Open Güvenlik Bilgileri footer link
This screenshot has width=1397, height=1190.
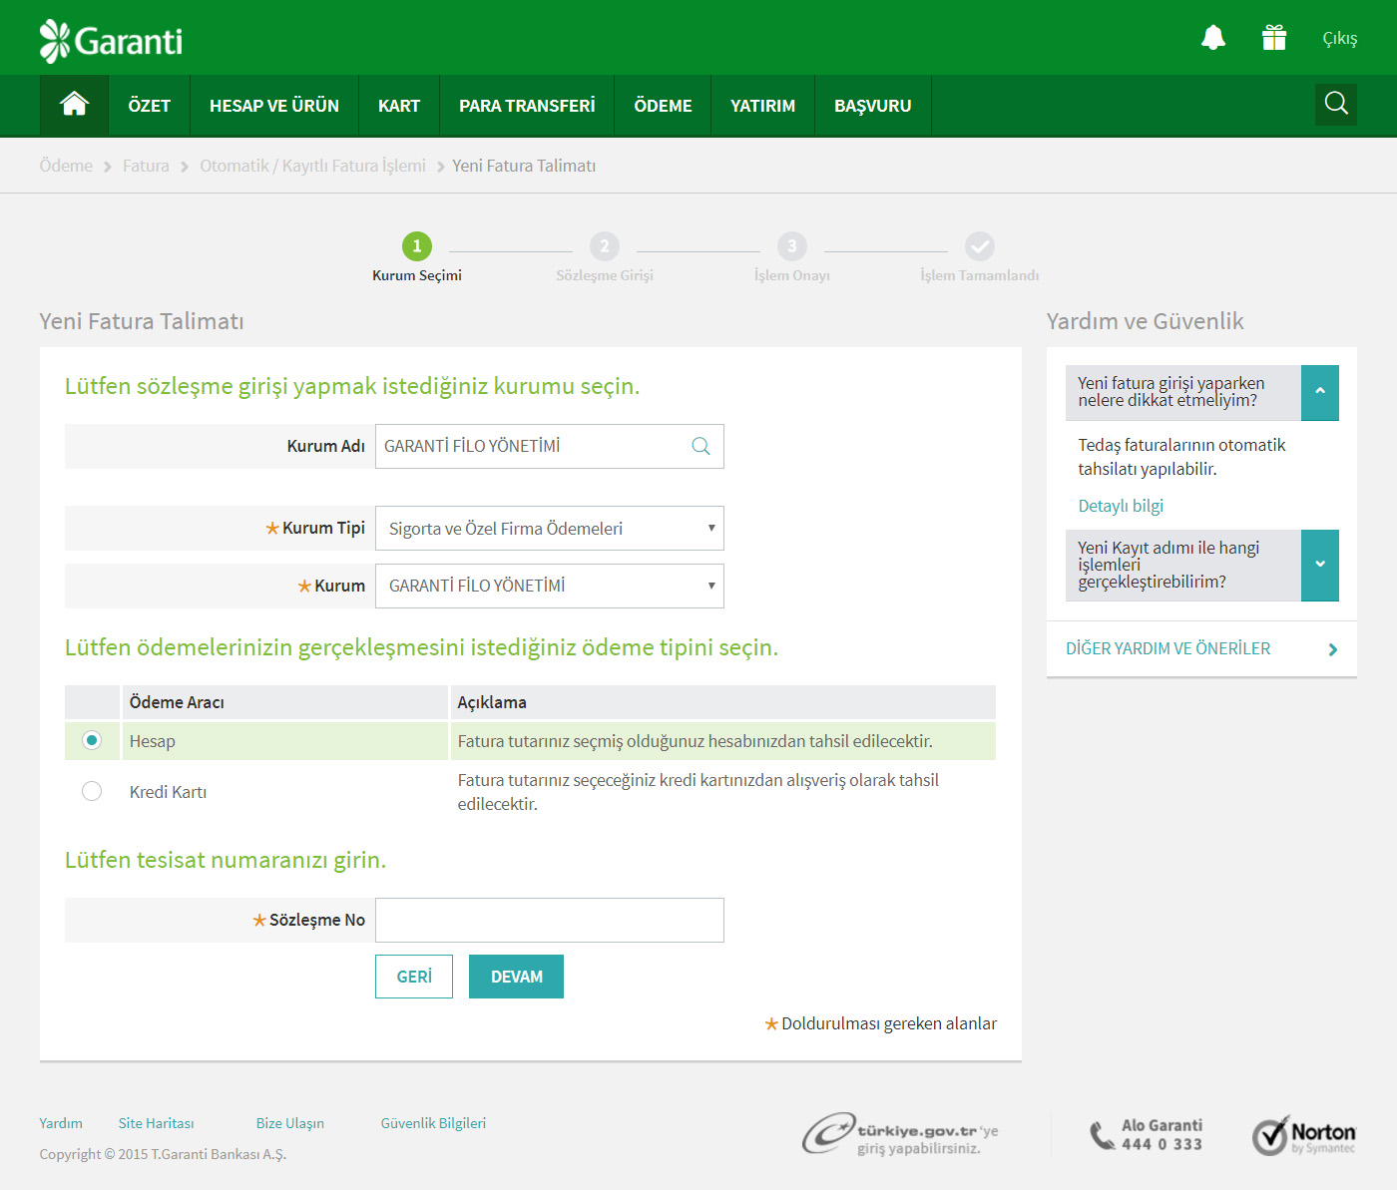pyautogui.click(x=433, y=1123)
